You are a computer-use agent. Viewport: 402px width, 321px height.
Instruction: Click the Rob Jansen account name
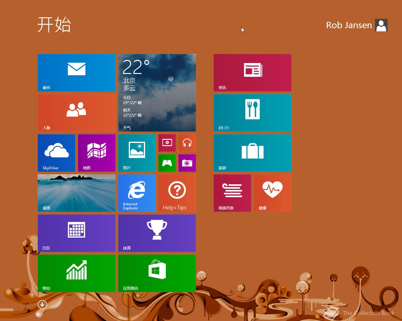click(x=349, y=25)
